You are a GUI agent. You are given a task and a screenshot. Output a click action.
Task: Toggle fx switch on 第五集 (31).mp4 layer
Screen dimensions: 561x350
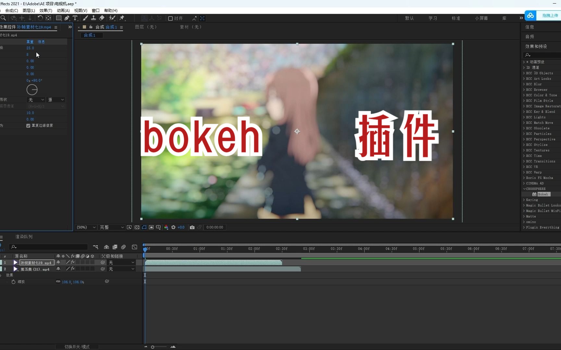coord(73,269)
